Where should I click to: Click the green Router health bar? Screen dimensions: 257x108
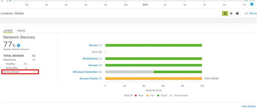point(153,45)
